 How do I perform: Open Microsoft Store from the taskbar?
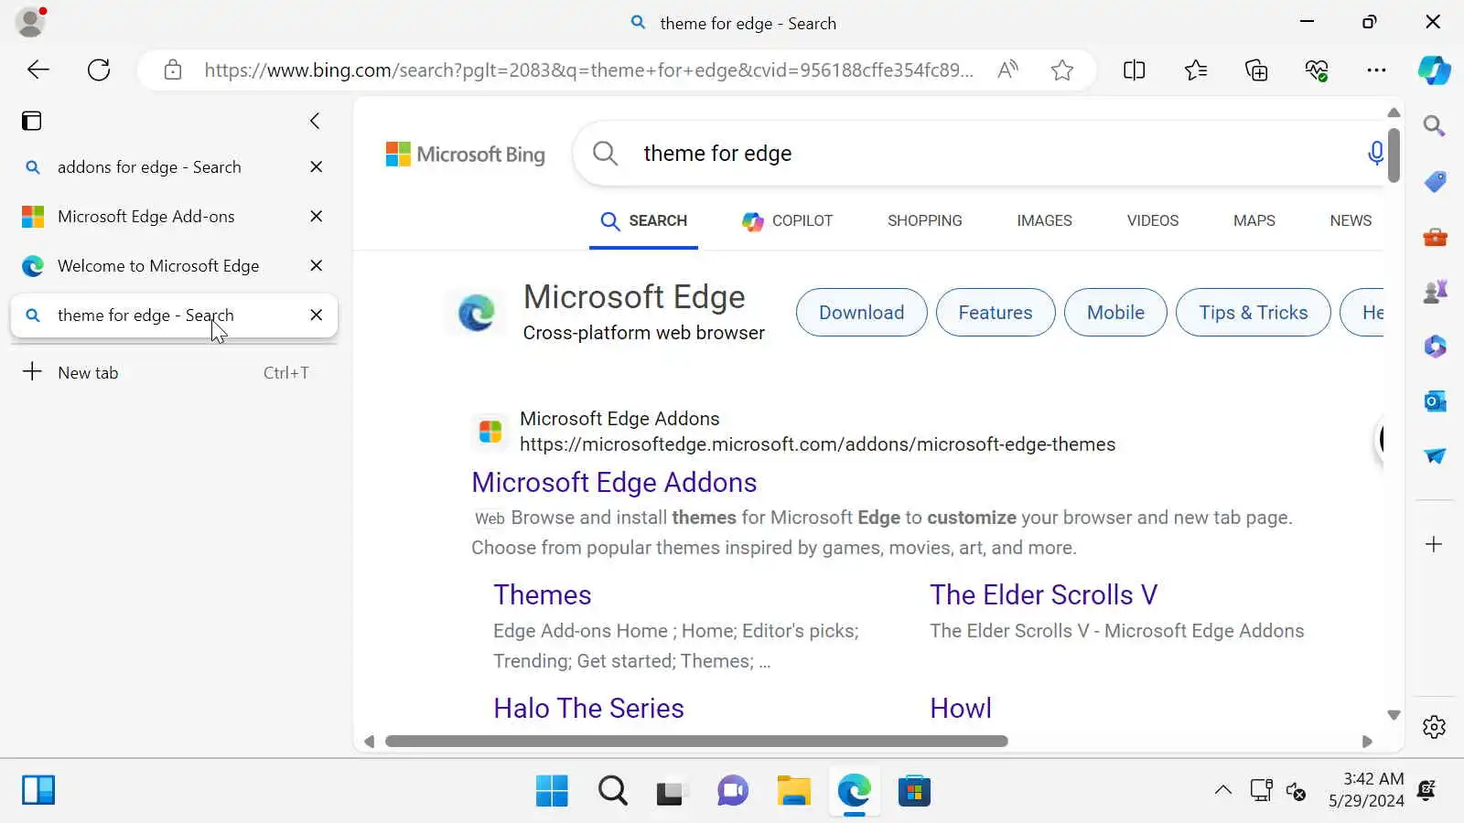(x=914, y=791)
